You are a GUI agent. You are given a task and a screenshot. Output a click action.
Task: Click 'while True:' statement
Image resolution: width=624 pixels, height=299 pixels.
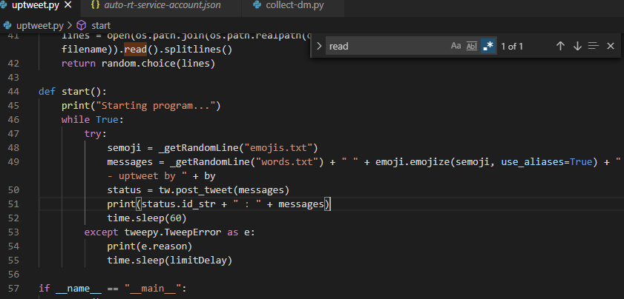click(x=93, y=120)
